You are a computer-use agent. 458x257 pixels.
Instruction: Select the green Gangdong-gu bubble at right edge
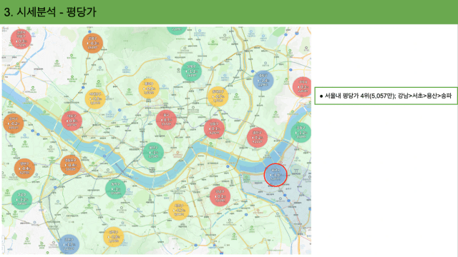click(301, 132)
